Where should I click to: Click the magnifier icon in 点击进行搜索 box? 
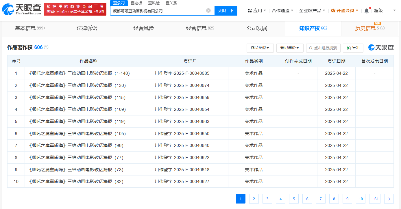tap(311, 48)
